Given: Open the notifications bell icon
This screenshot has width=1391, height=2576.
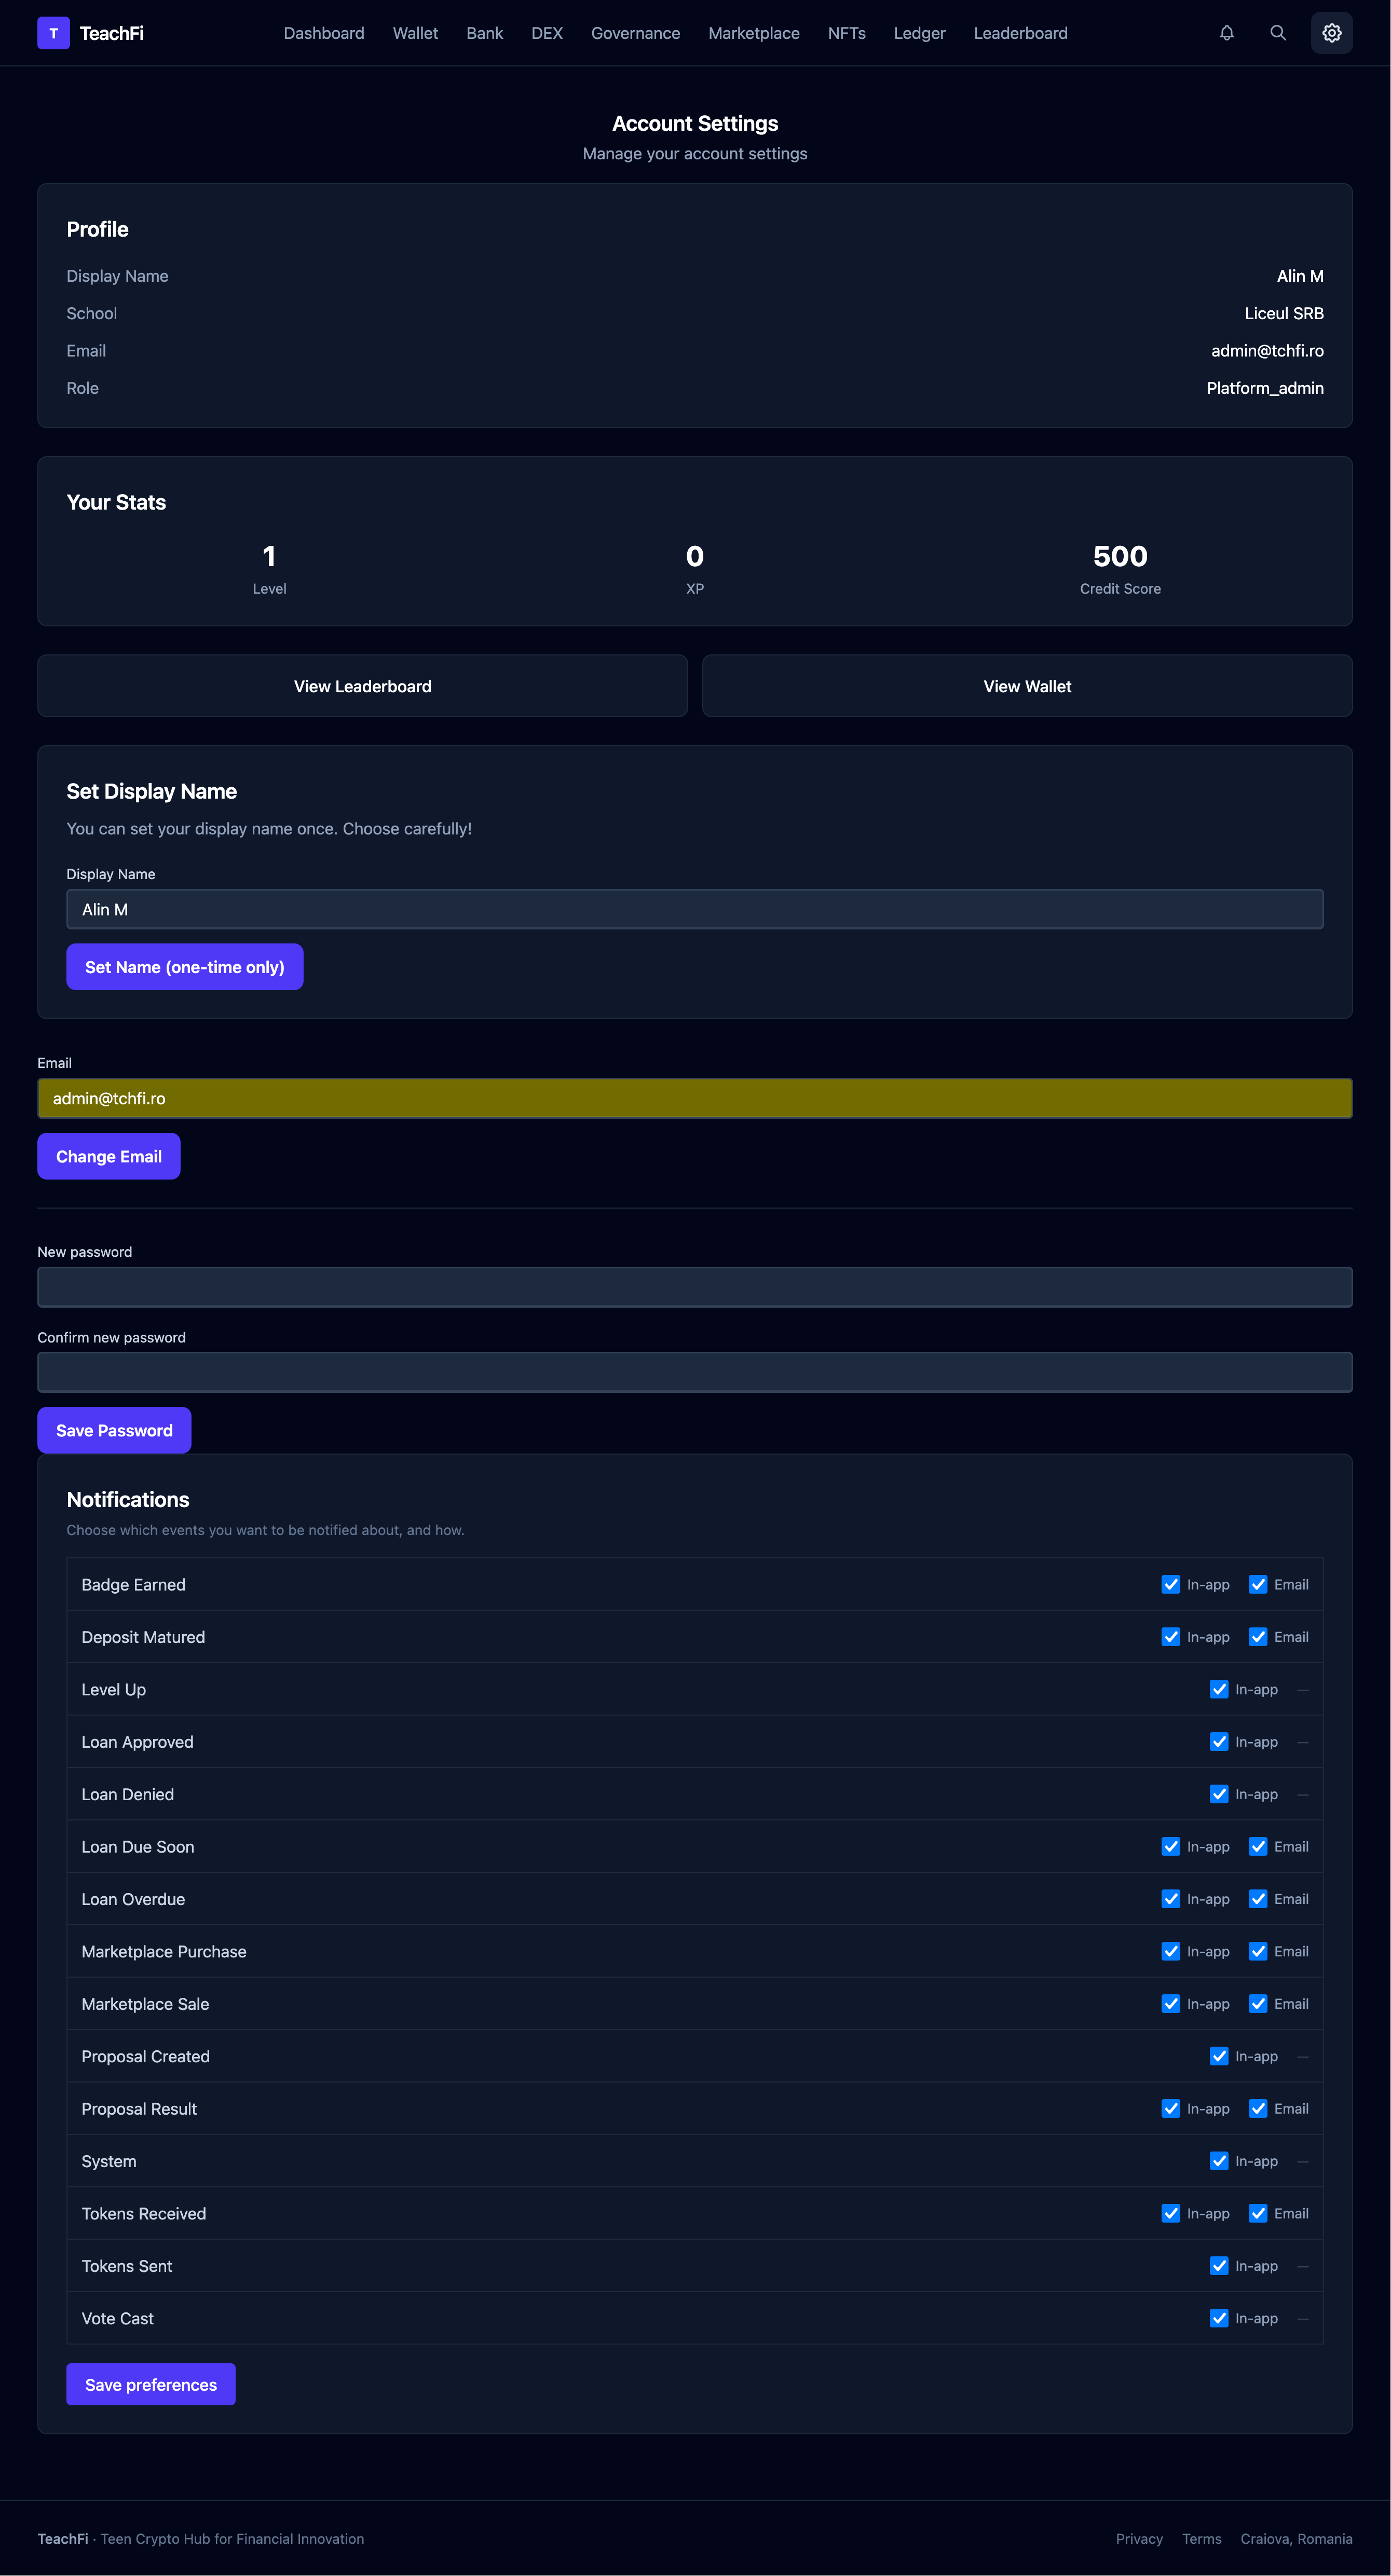Looking at the screenshot, I should pyautogui.click(x=1226, y=33).
